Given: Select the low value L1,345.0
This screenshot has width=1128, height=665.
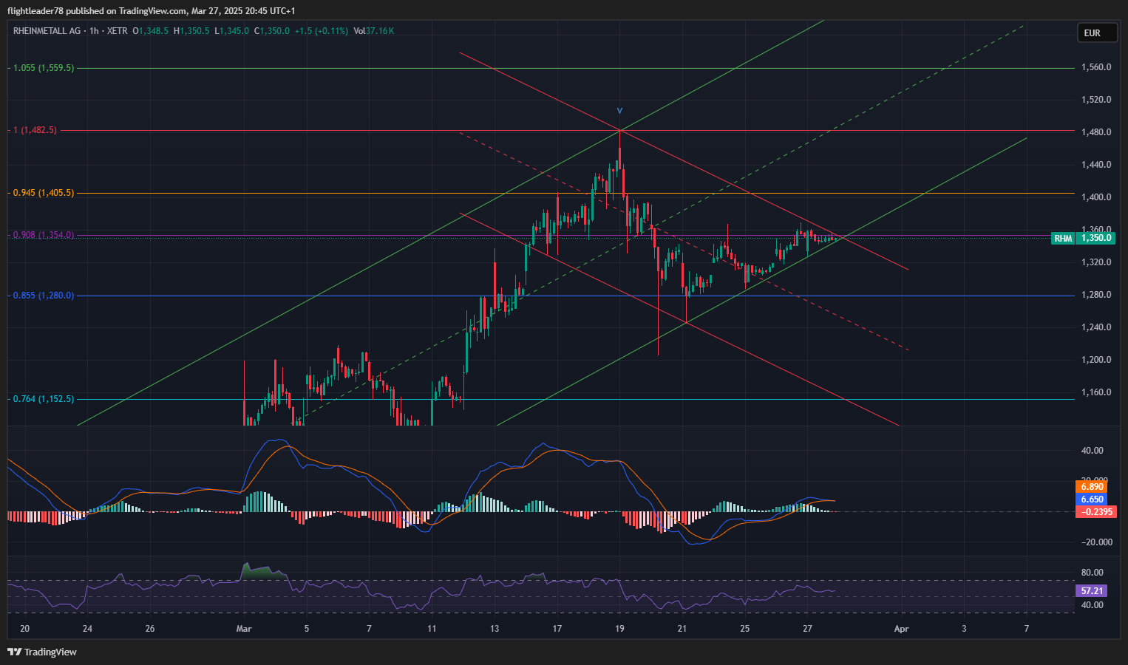Looking at the screenshot, I should pos(232,31).
